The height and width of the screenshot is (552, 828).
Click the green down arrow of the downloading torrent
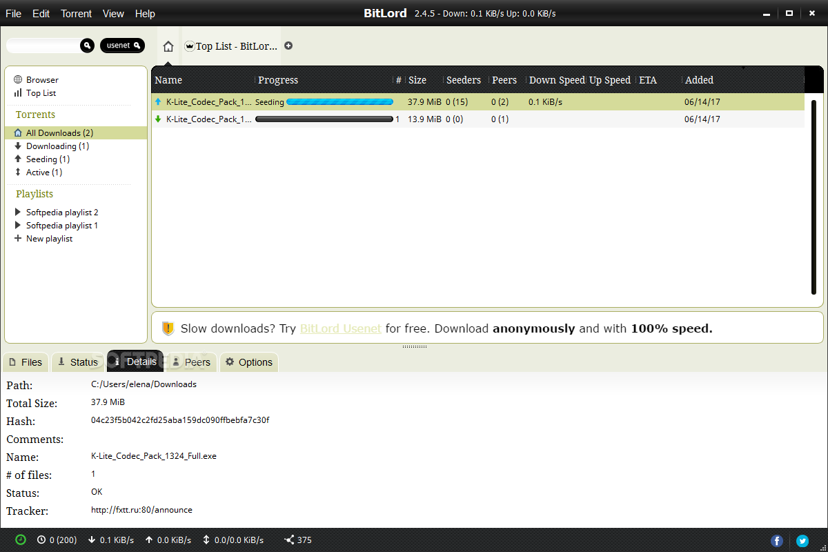(x=158, y=119)
